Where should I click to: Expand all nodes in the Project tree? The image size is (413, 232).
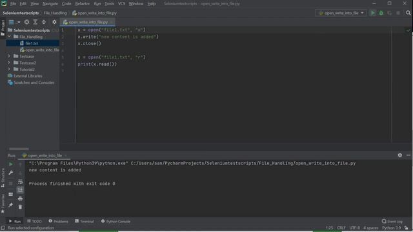point(35,22)
